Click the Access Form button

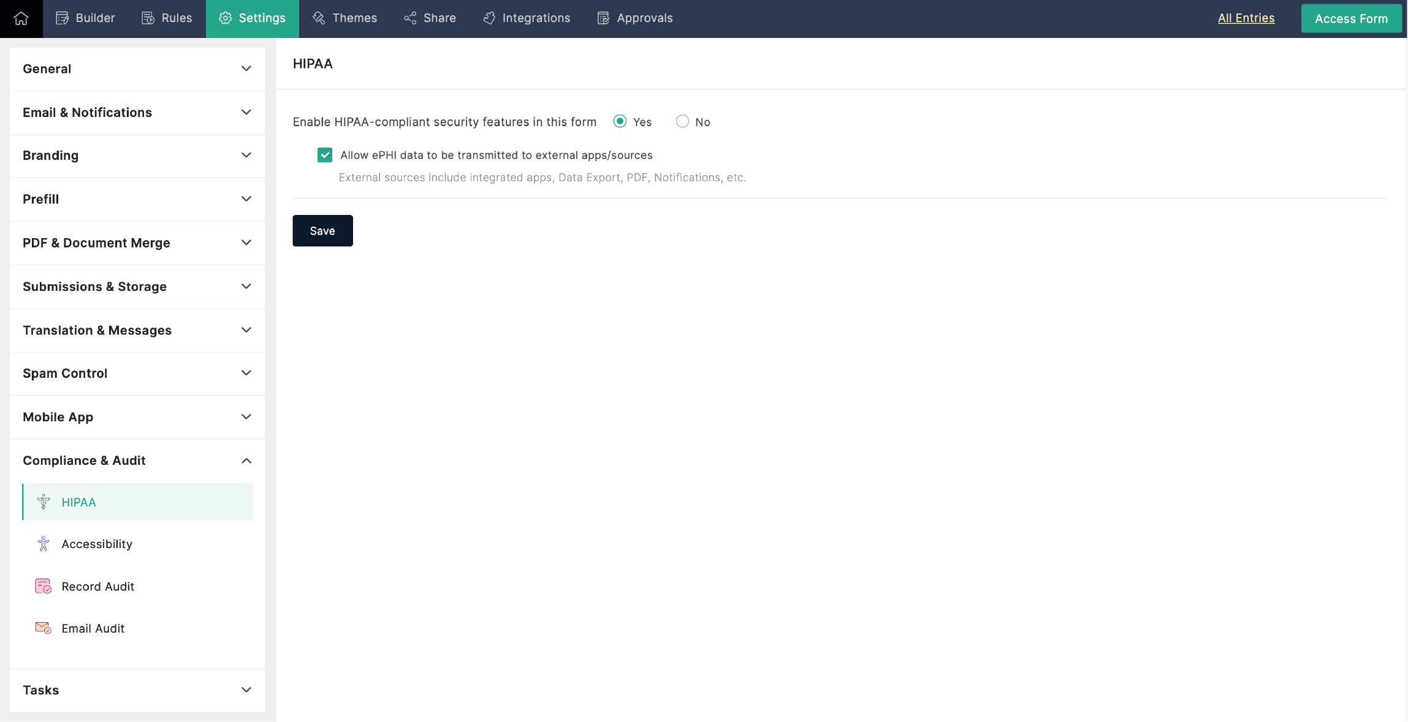point(1351,18)
